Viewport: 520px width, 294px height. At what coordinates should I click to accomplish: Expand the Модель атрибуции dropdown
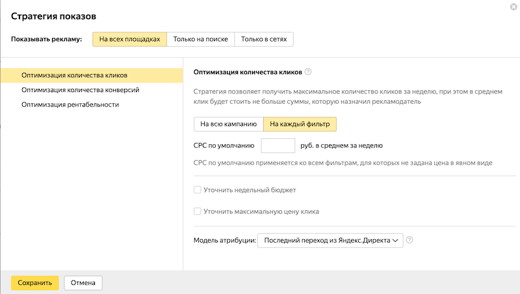331,241
